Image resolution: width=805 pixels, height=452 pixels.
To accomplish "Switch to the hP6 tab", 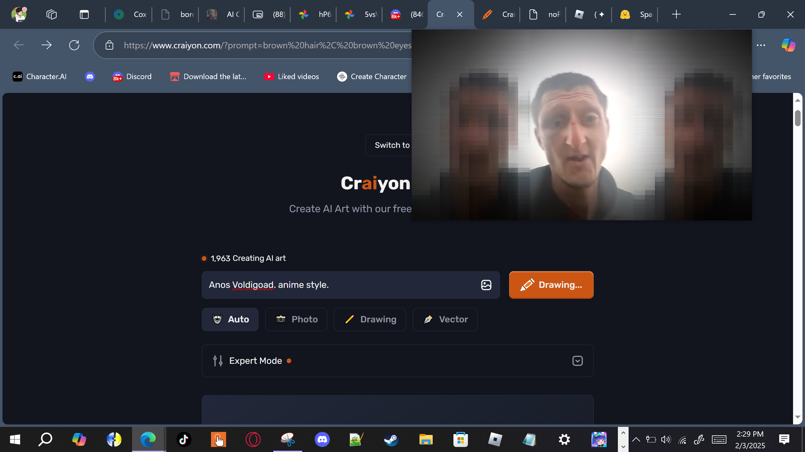I will pyautogui.click(x=314, y=14).
